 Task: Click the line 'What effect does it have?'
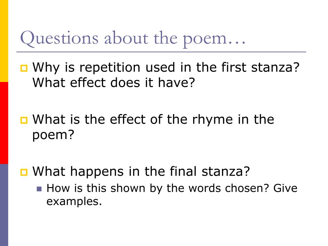coord(114,82)
